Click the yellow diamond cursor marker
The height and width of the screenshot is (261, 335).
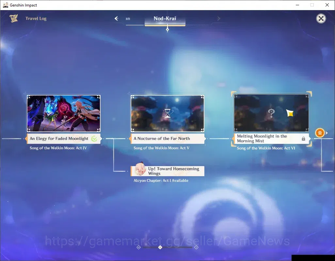pyautogui.click(x=290, y=113)
